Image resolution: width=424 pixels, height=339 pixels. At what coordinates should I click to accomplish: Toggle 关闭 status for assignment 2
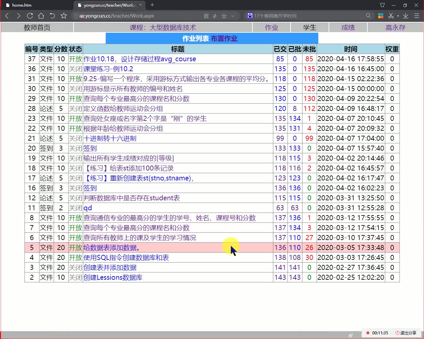pyautogui.click(x=76, y=277)
